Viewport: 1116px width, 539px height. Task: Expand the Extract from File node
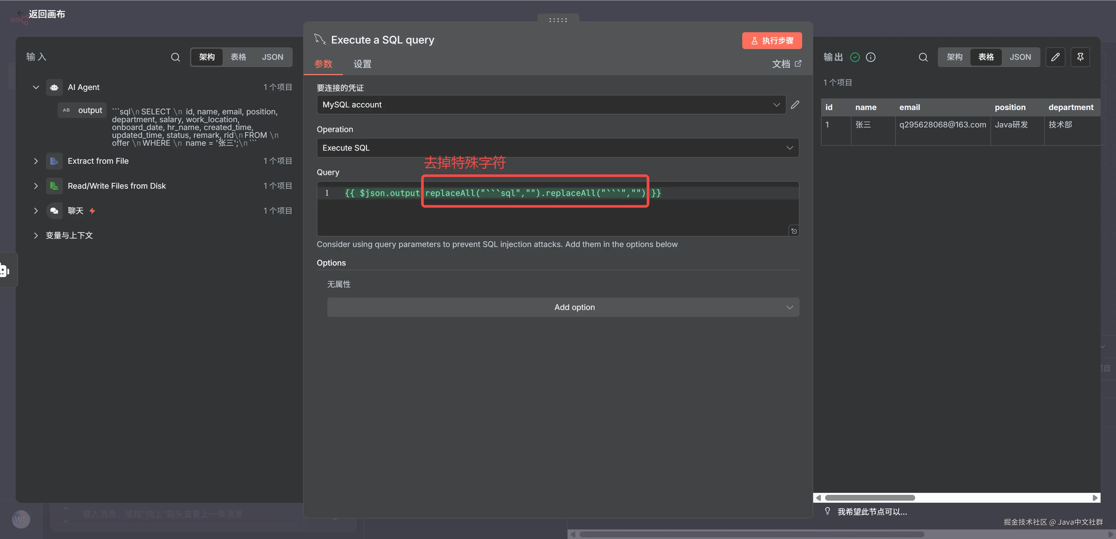point(36,161)
